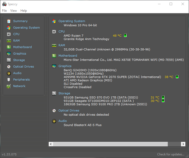Select Network label in the sidebar
189x158 pixels.
click(19, 86)
